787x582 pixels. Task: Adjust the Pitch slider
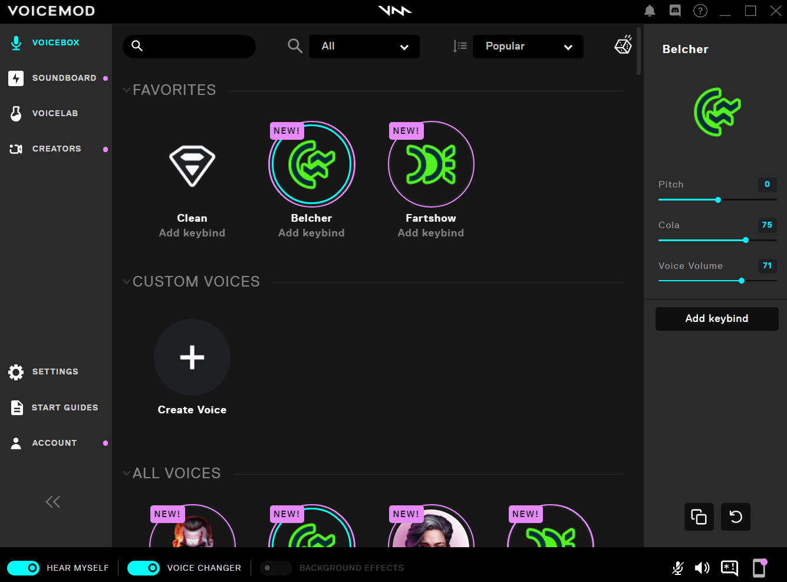(717, 200)
